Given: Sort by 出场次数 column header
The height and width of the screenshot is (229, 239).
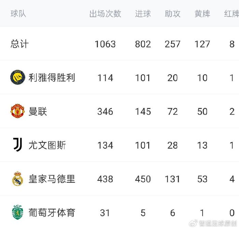Looking at the screenshot, I should [105, 14].
